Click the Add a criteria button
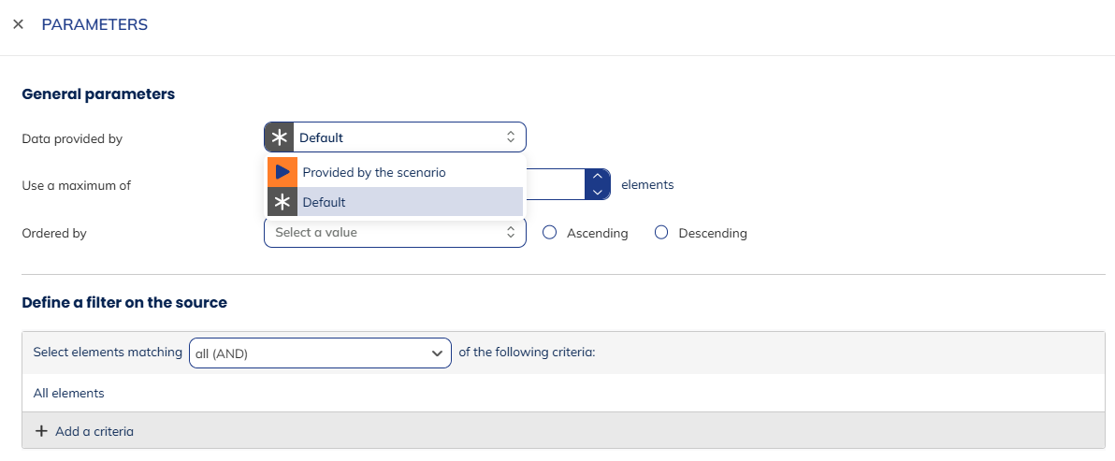 [x=94, y=431]
